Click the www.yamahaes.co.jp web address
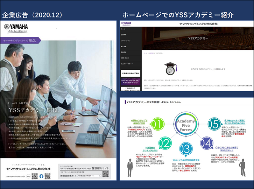Image resolution: width=254 pixels, height=189 pixels. click(16, 176)
